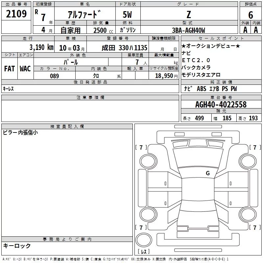The width and height of the screenshot is (263, 263).
Task: Select the キーロック office notice text
Action: (17, 246)
